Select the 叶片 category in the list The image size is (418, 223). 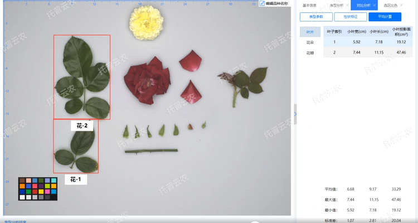click(x=310, y=32)
